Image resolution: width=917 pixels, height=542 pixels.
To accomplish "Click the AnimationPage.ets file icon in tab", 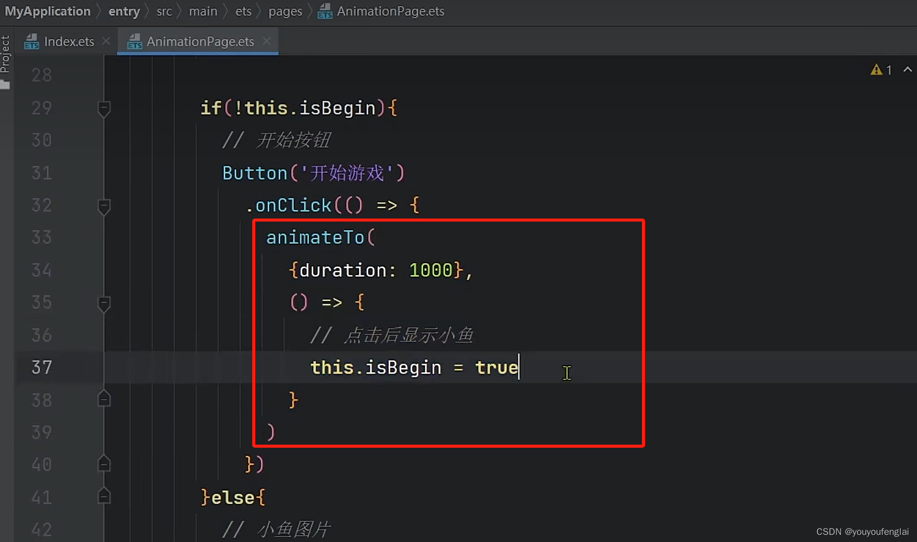I will [x=134, y=42].
